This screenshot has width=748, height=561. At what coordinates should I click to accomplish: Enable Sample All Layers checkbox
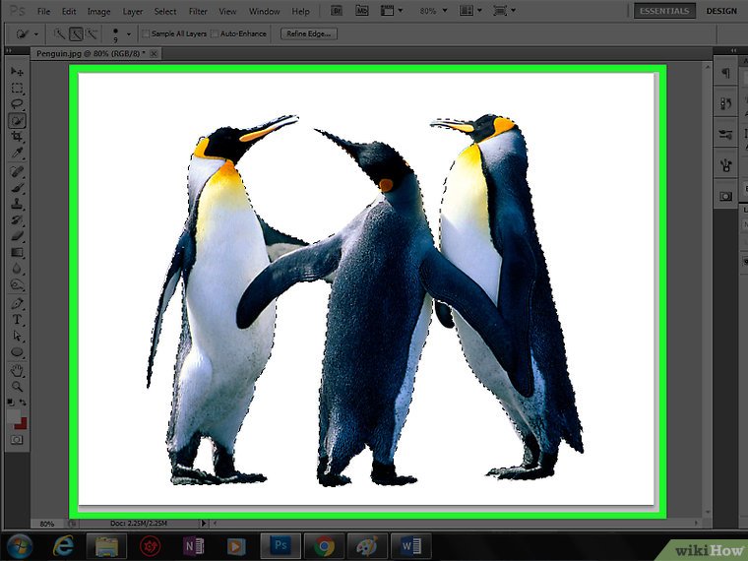click(147, 33)
